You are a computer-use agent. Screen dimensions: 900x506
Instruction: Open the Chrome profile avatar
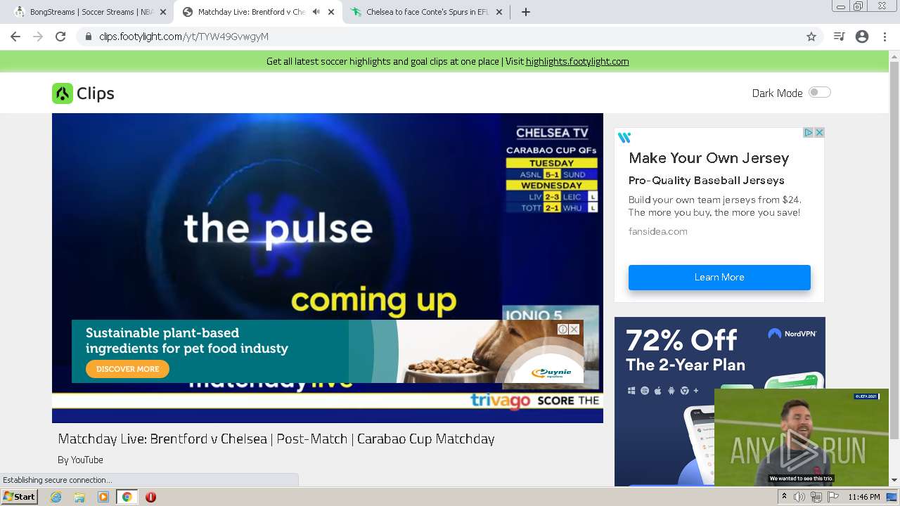(x=862, y=37)
